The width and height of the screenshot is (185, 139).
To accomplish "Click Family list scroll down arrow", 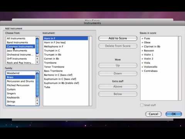I will pyautogui.click(x=37, y=103).
